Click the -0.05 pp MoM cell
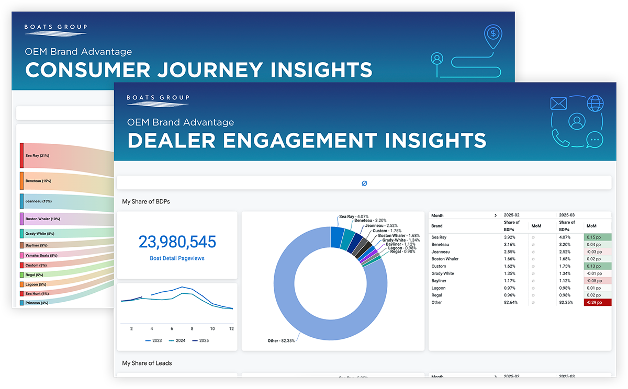The width and height of the screenshot is (628, 389). (x=597, y=281)
